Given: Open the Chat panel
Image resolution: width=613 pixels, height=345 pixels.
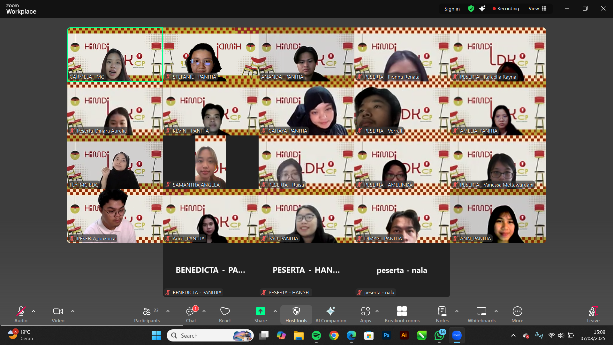Looking at the screenshot, I should point(191,315).
